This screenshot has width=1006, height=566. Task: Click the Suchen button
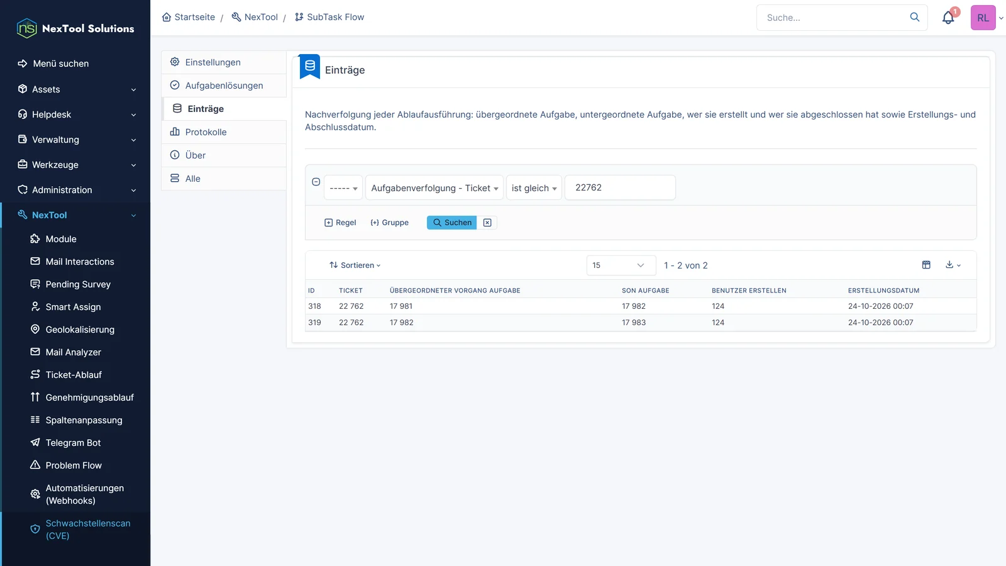tap(452, 223)
